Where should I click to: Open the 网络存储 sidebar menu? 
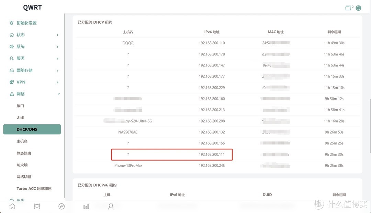tap(24, 70)
